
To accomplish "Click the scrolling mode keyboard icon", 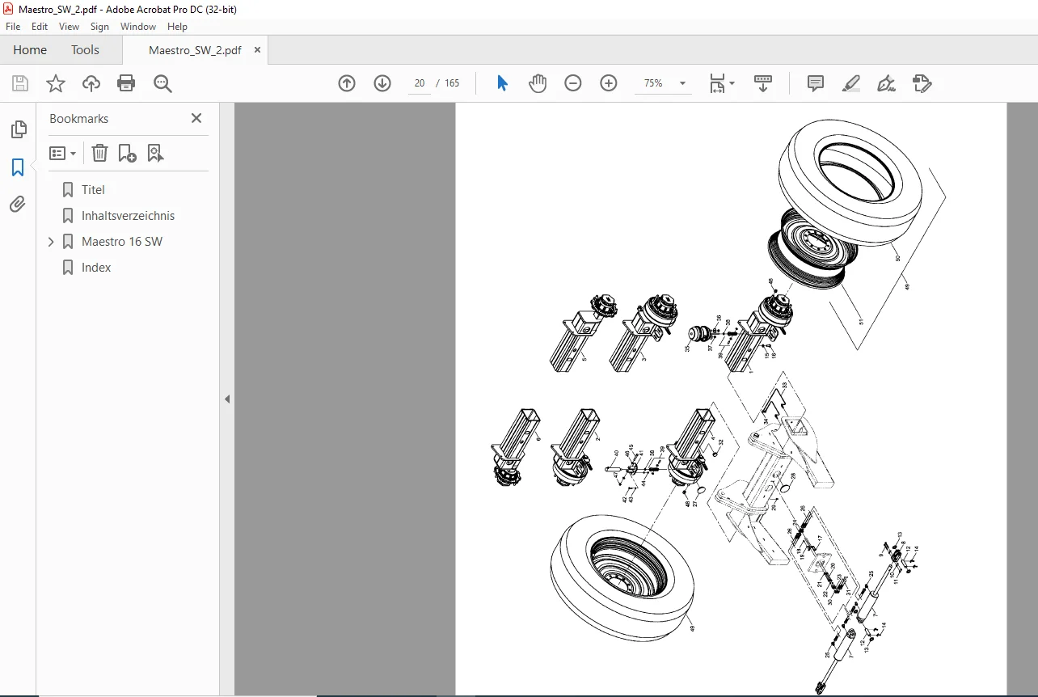I will (x=763, y=83).
